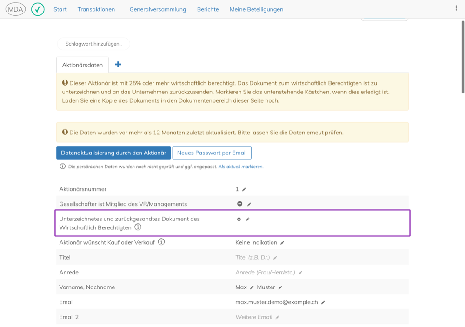
Task: Open the three-dot overflow menu
Action: click(456, 8)
